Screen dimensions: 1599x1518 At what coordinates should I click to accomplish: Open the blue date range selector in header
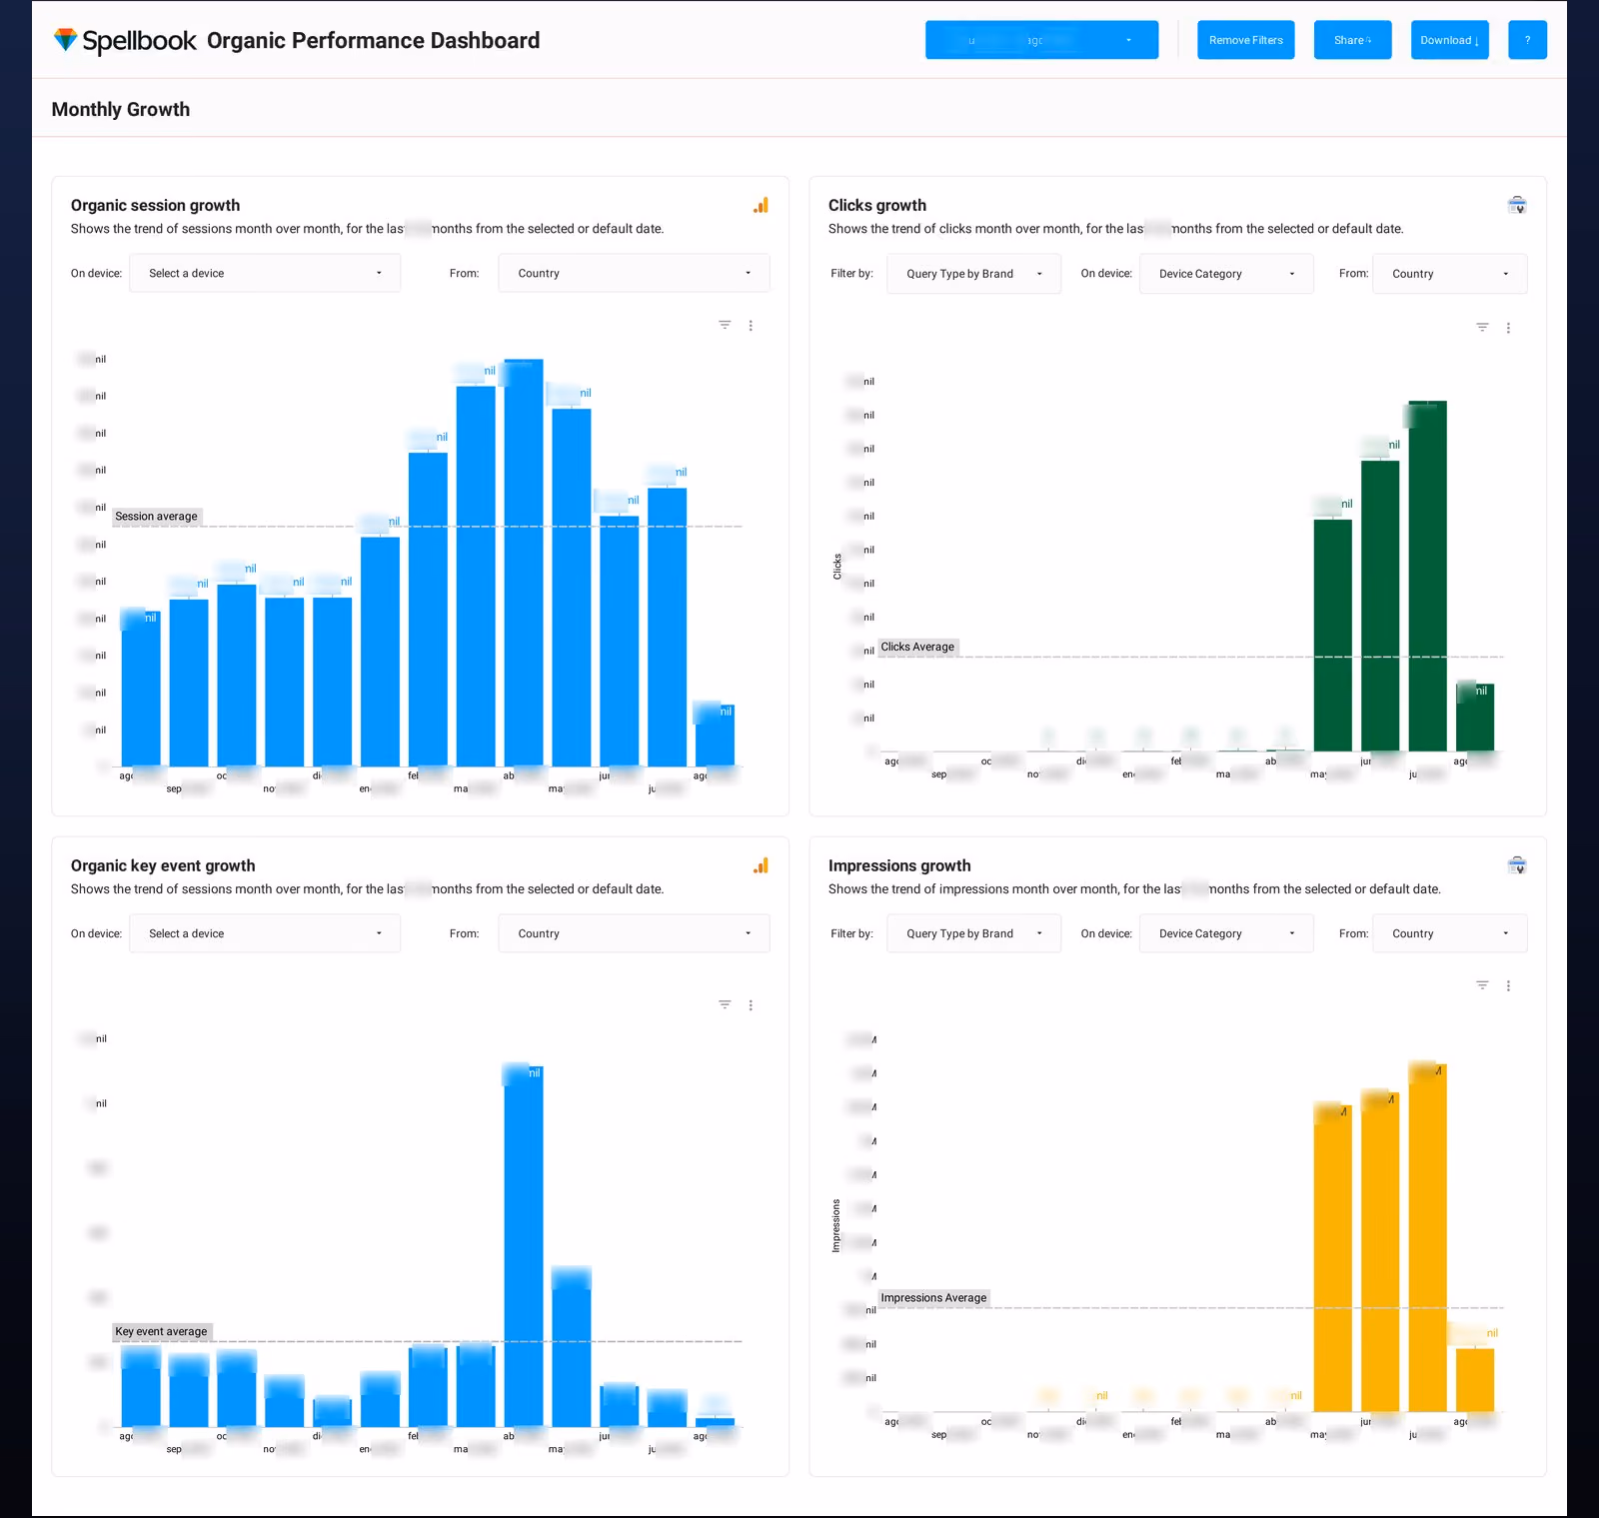[1041, 40]
